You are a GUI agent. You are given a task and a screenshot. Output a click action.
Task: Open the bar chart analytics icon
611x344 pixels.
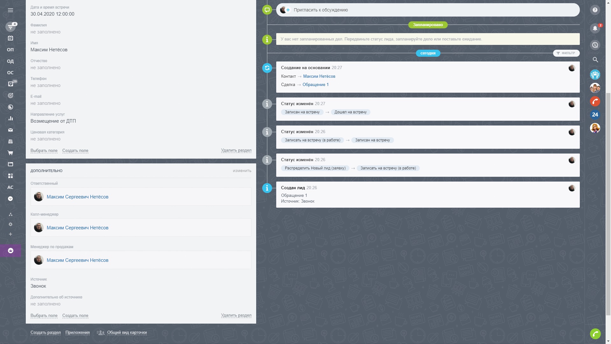click(x=11, y=118)
